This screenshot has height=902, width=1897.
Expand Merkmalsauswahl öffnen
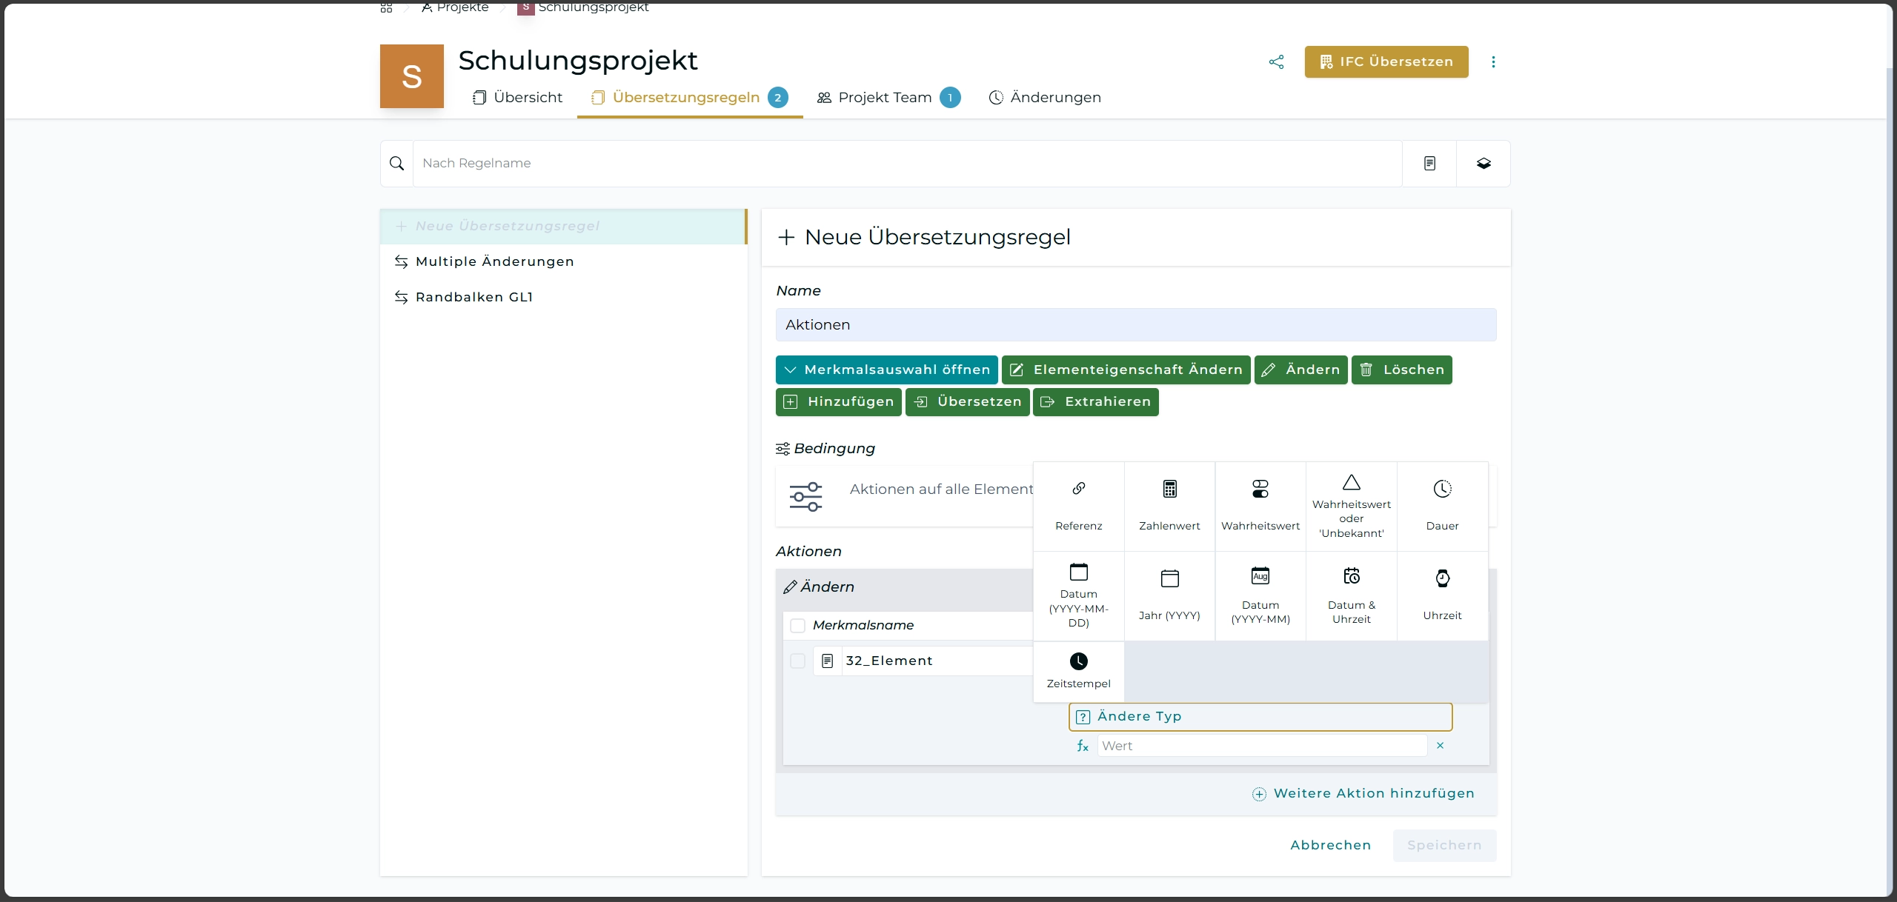tap(886, 370)
